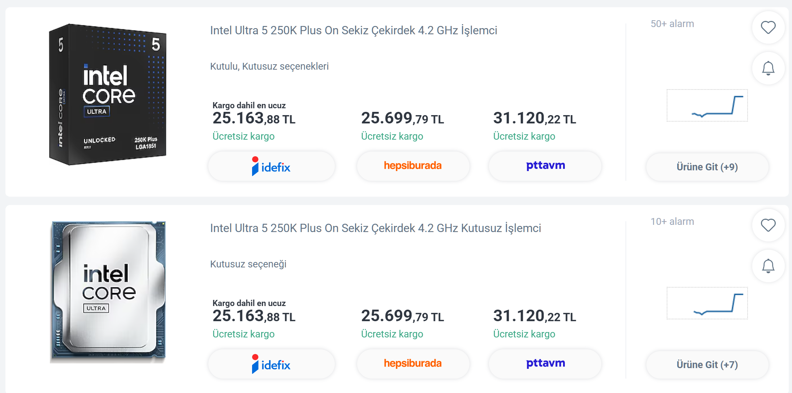This screenshot has width=792, height=393.
Task: Open idefix offer for boxed Intel Ultra 5 250K
Action: pos(272,166)
